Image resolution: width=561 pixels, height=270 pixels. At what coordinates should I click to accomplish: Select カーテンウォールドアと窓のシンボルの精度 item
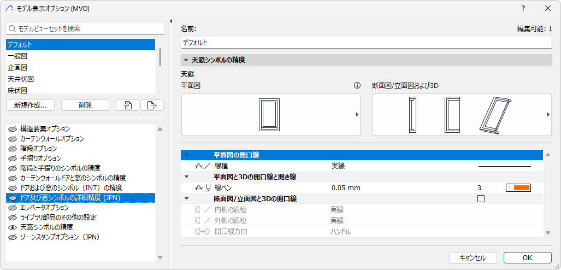point(80,178)
